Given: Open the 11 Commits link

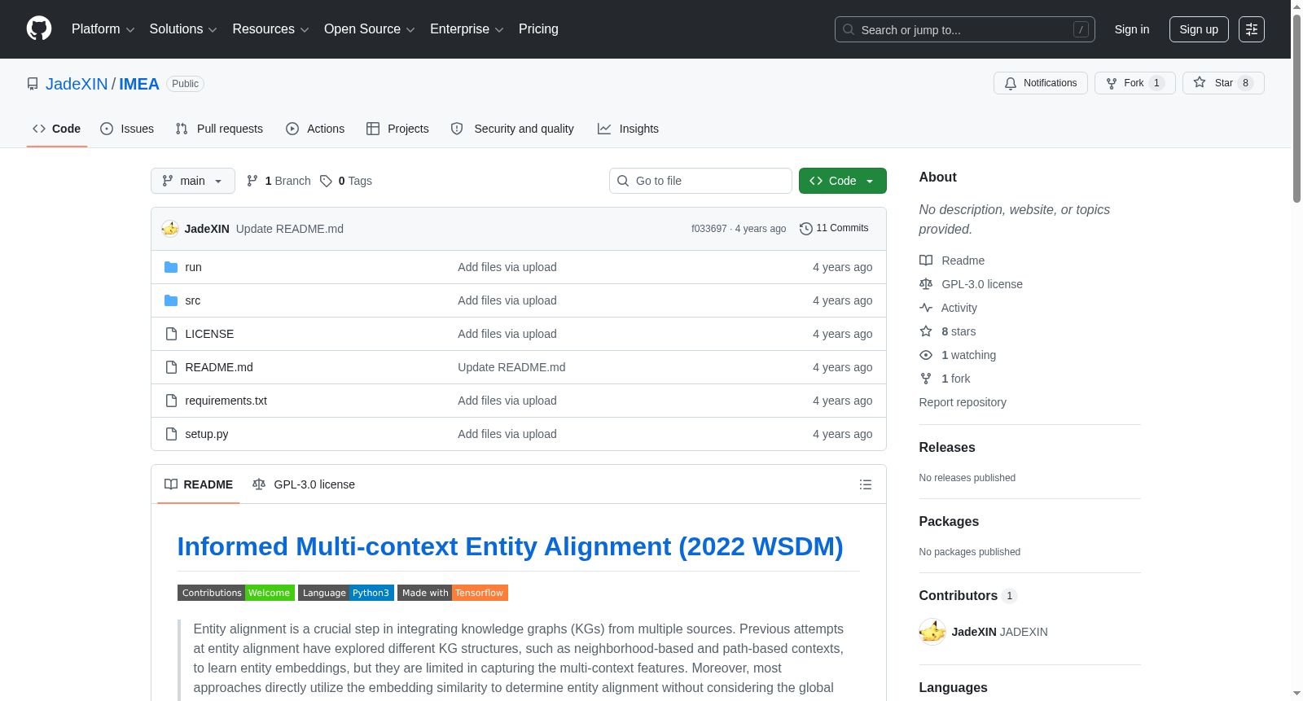Looking at the screenshot, I should 834,228.
